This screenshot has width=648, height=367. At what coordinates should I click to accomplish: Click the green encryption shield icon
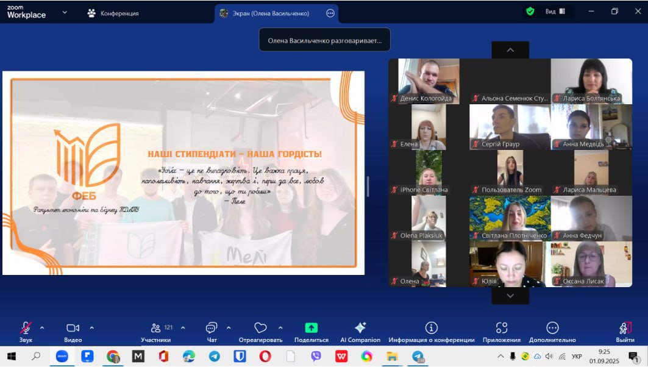(x=530, y=11)
